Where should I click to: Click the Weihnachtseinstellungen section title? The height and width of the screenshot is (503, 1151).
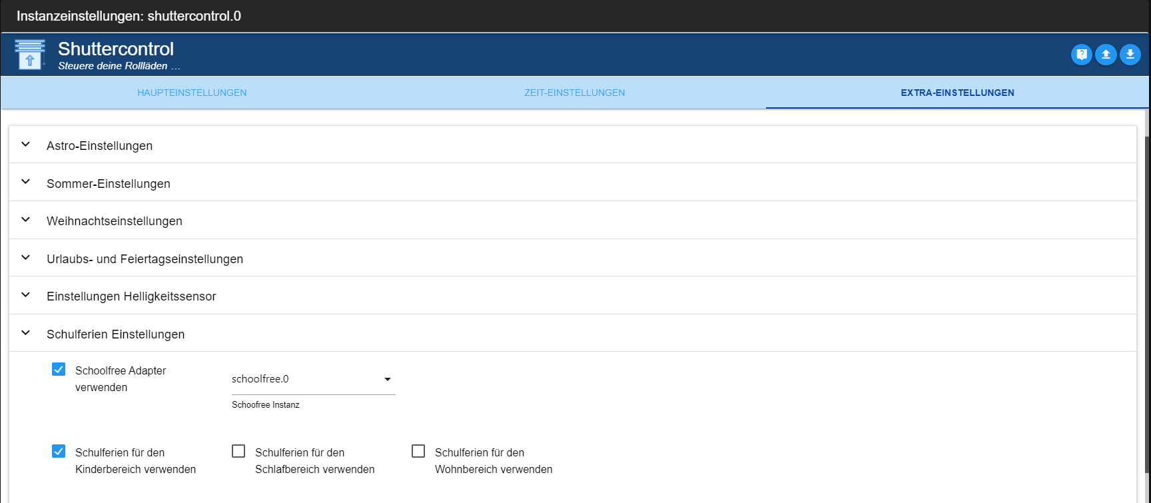pyautogui.click(x=115, y=221)
